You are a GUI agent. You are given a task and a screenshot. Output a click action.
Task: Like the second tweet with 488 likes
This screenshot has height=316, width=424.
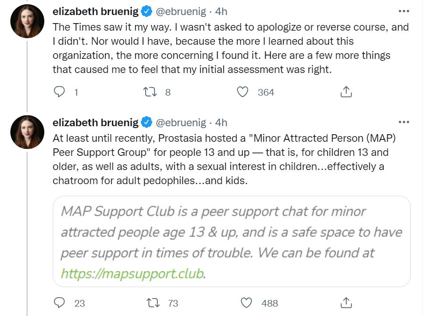(x=246, y=303)
